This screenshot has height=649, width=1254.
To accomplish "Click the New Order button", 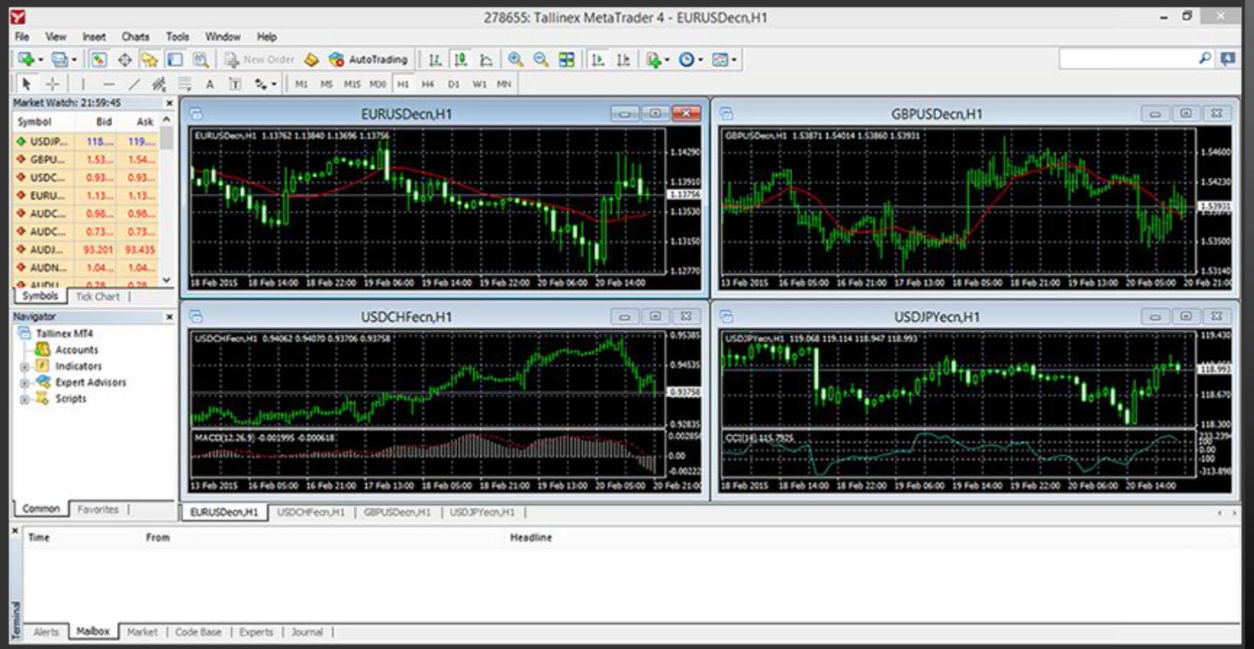I will click(x=260, y=59).
